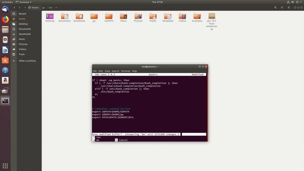This screenshot has height=171, width=304.
Task: Select the go breadcrumb in the path bar
Action: (44, 8)
